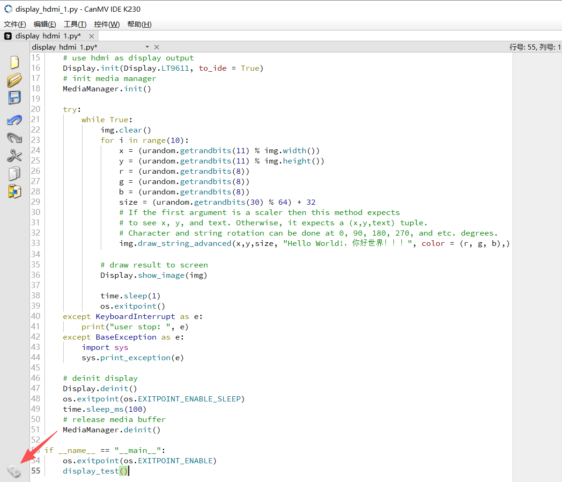
Task: Open the 工具(T) menu
Action: [75, 24]
